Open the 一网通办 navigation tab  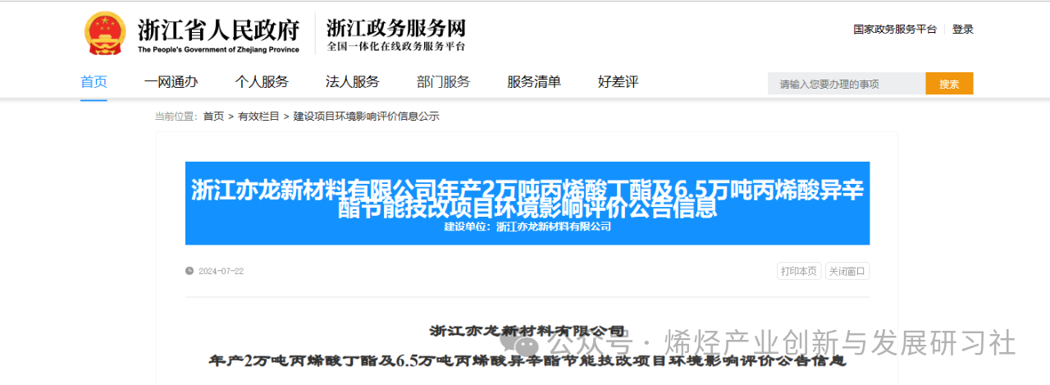click(x=171, y=81)
